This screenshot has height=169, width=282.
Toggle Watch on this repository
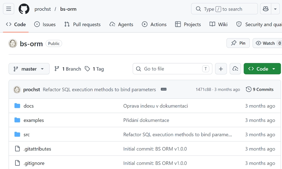click(267, 43)
